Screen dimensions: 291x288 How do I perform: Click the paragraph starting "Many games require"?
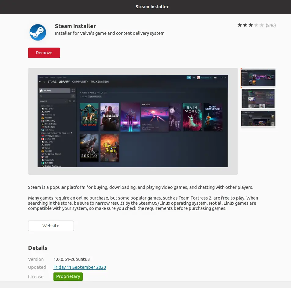(x=143, y=203)
